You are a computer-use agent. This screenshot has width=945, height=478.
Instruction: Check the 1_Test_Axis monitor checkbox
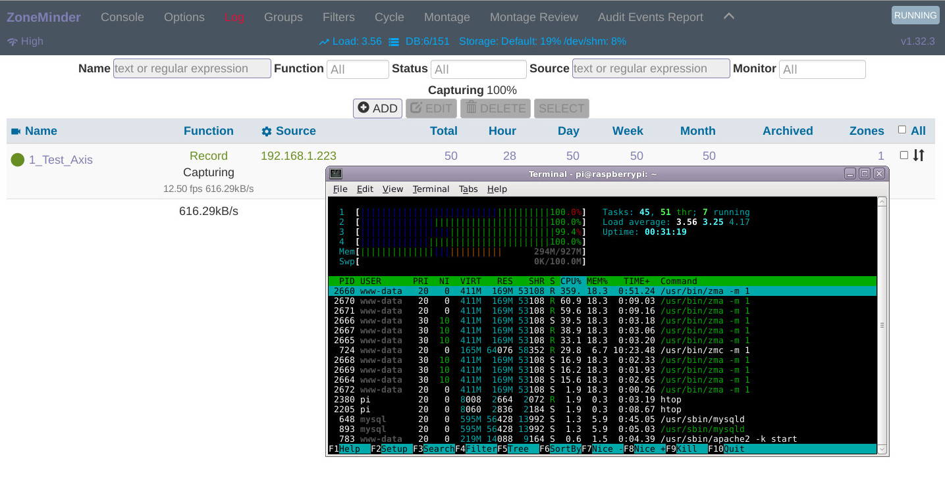click(x=904, y=155)
